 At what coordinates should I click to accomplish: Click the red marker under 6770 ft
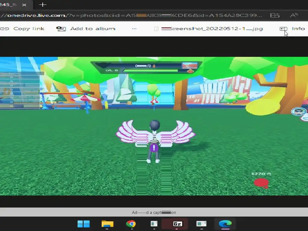click(x=261, y=183)
